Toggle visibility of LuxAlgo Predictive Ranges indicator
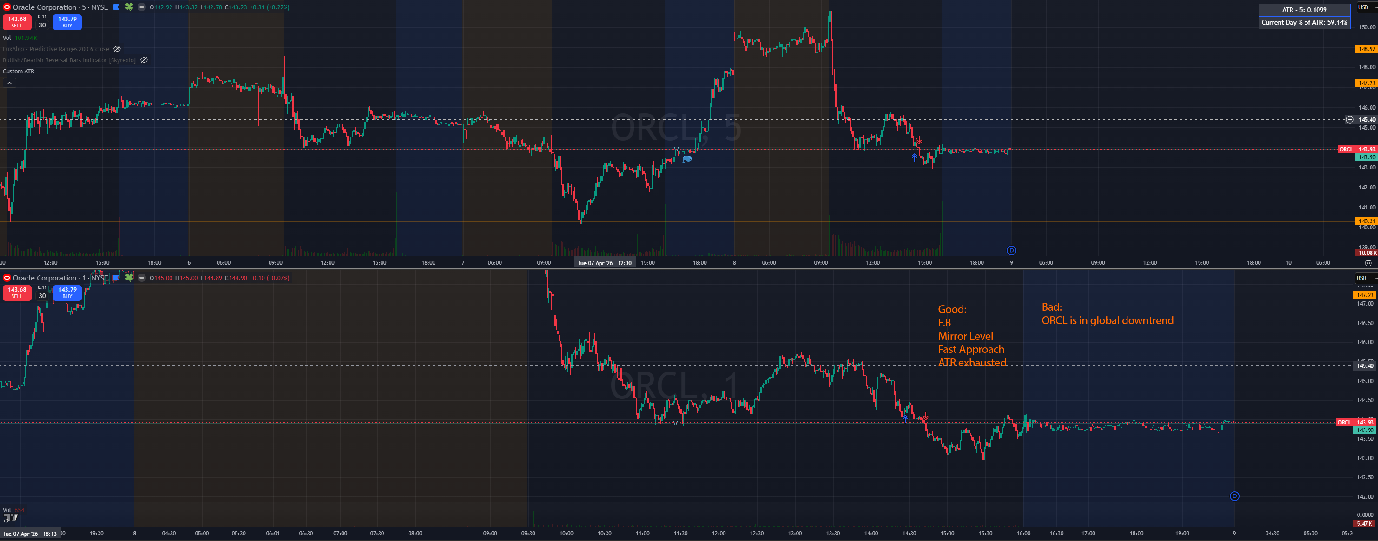 pyautogui.click(x=117, y=49)
